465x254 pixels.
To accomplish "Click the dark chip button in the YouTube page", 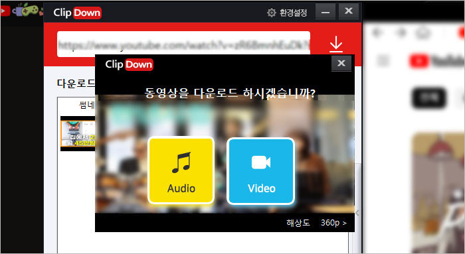I will tap(429, 97).
